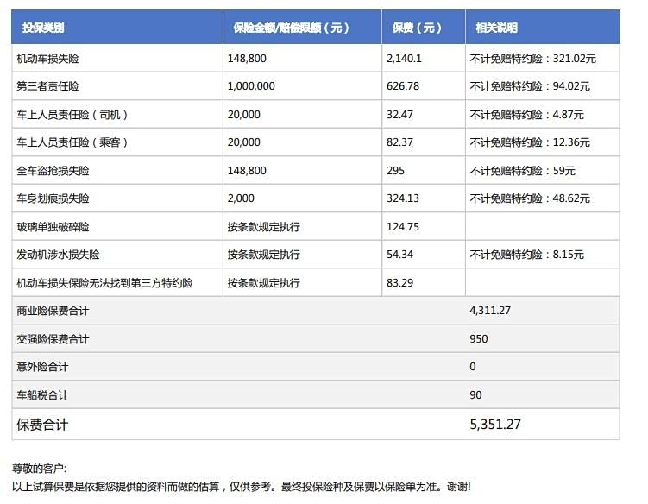
Task: Click the 投保类别 column header
Action: click(43, 28)
